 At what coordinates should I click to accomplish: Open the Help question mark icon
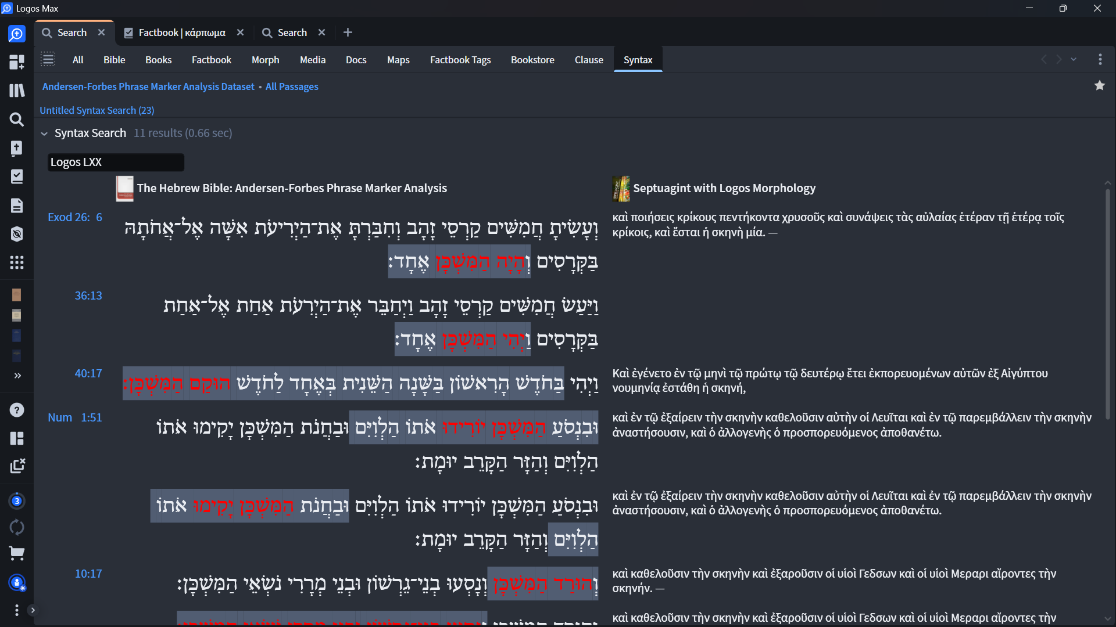click(17, 410)
